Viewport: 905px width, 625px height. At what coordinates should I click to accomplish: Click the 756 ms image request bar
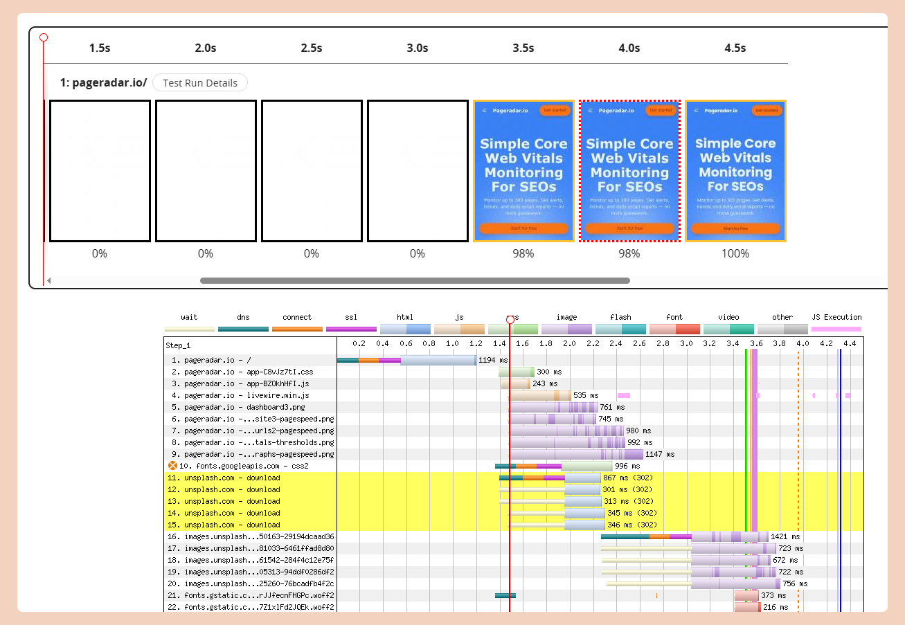(693, 584)
